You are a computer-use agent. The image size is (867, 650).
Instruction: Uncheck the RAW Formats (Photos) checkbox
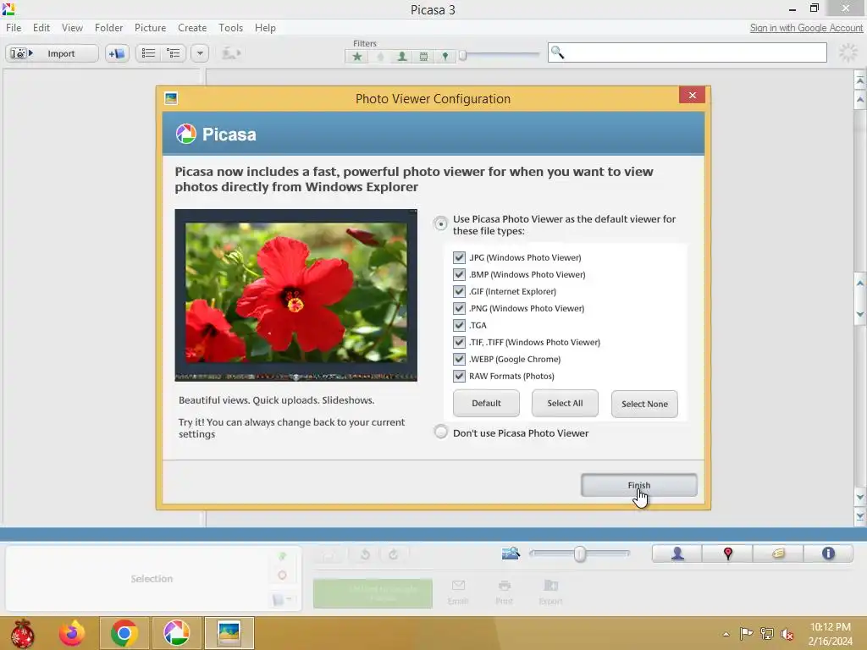tap(459, 377)
